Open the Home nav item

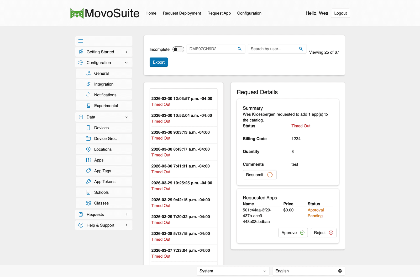point(151,13)
